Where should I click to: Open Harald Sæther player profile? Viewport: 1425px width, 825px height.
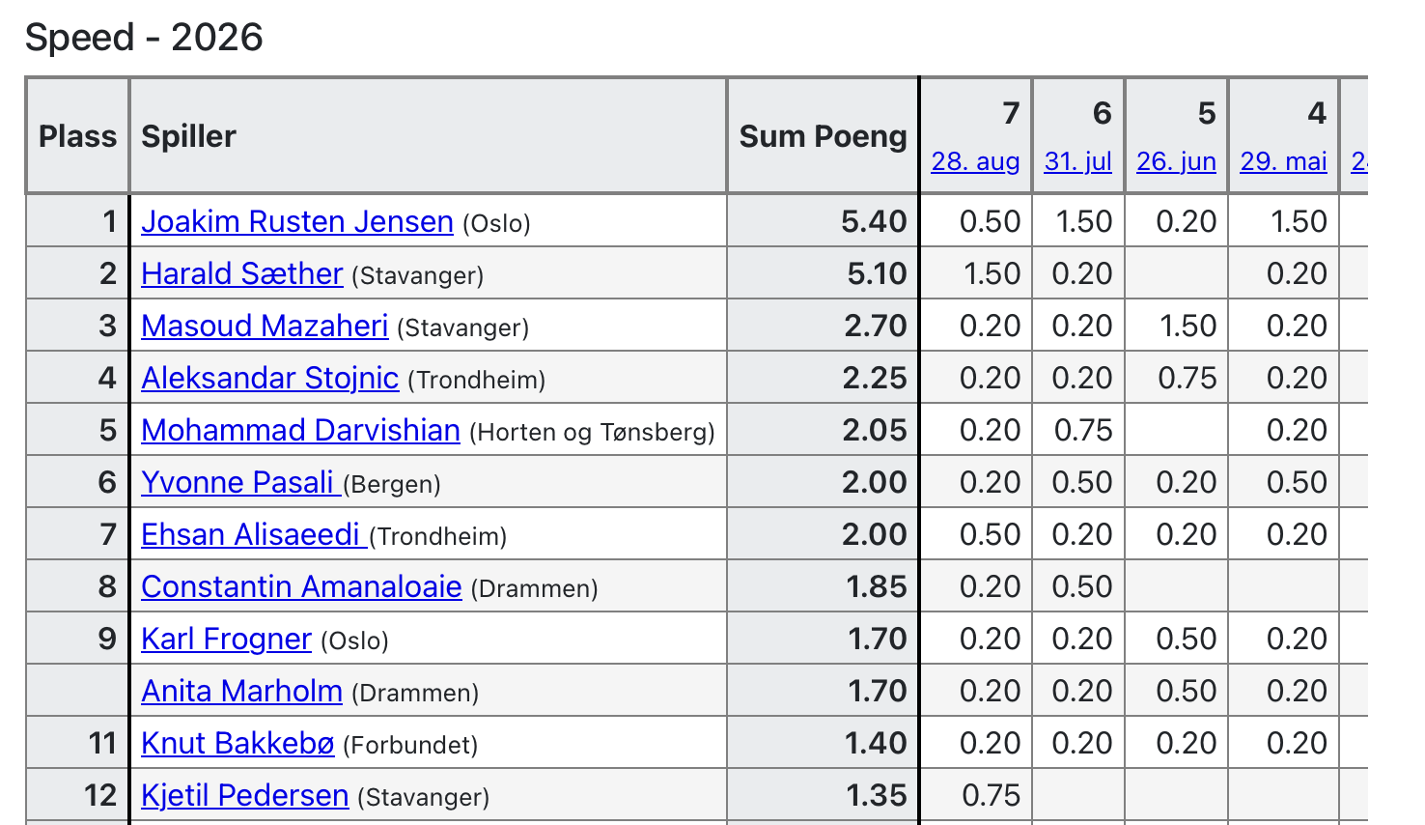click(x=241, y=273)
